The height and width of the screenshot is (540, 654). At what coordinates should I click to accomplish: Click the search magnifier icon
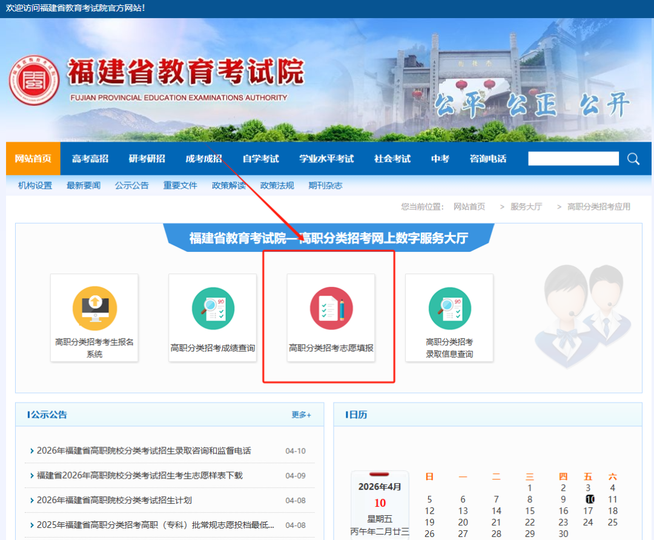(633, 159)
